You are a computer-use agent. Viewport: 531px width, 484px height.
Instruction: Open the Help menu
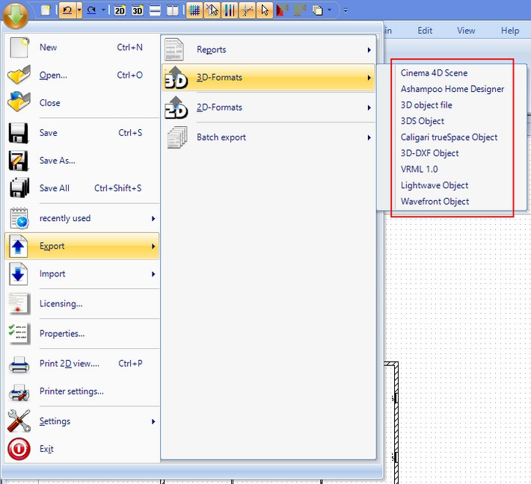tap(510, 31)
